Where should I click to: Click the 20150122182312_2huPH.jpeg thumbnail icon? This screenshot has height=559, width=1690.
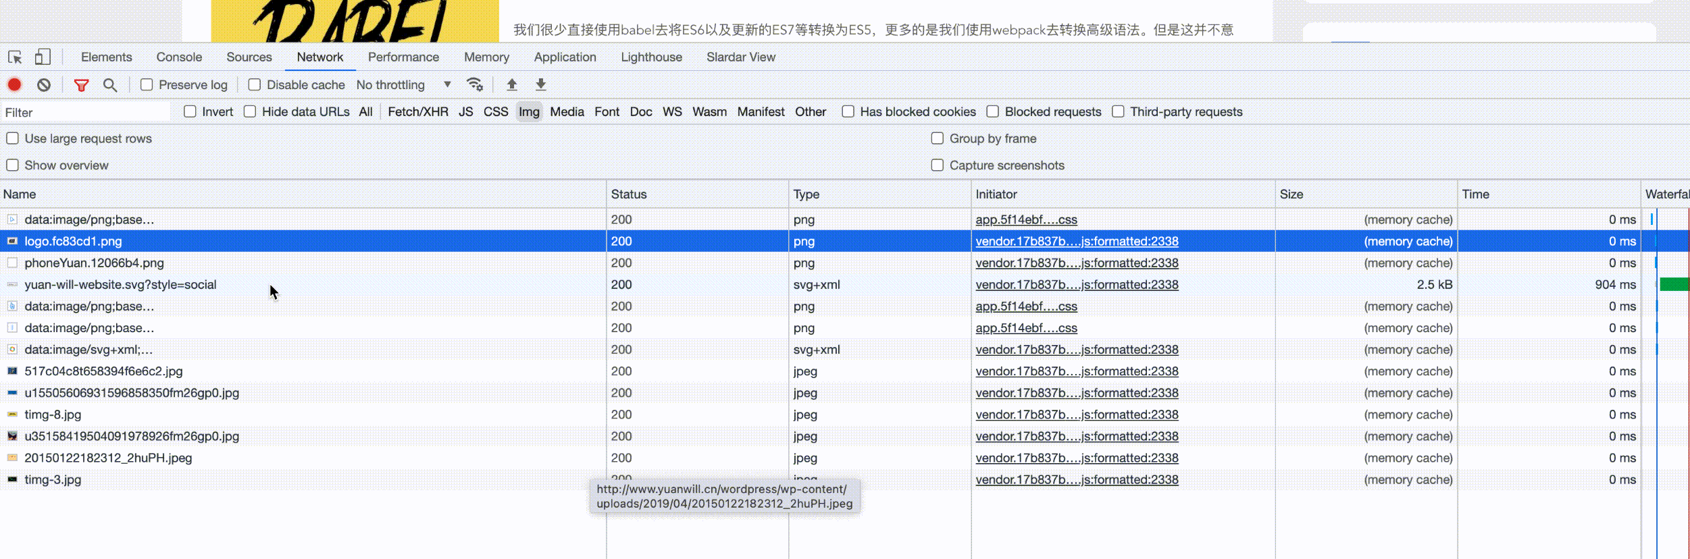point(12,458)
